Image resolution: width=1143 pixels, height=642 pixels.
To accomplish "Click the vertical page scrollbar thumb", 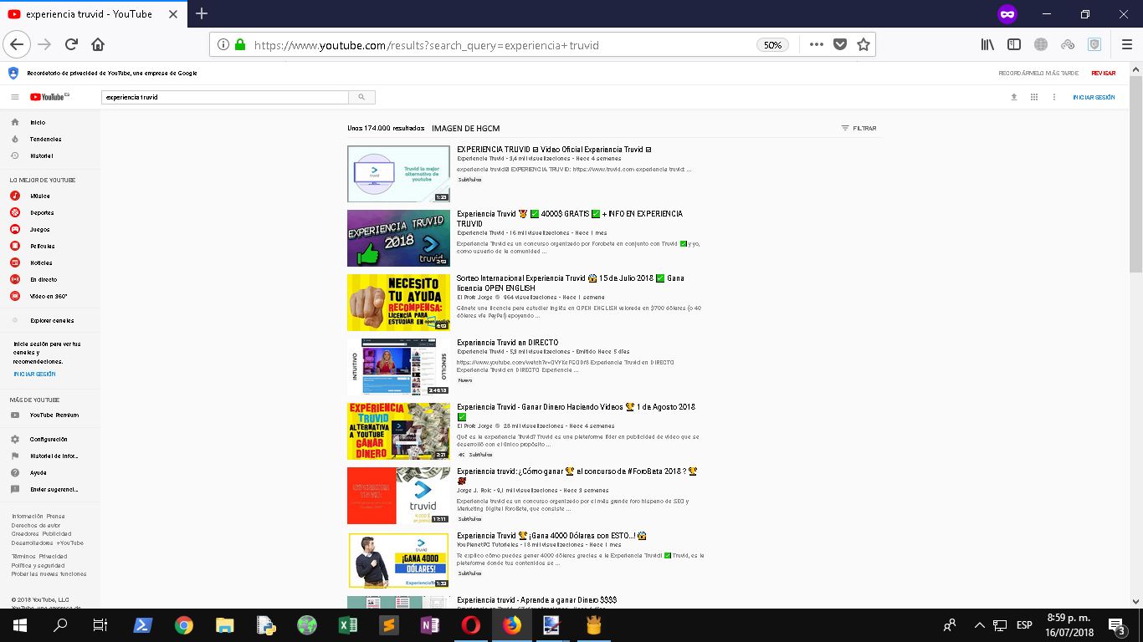I will [1135, 174].
